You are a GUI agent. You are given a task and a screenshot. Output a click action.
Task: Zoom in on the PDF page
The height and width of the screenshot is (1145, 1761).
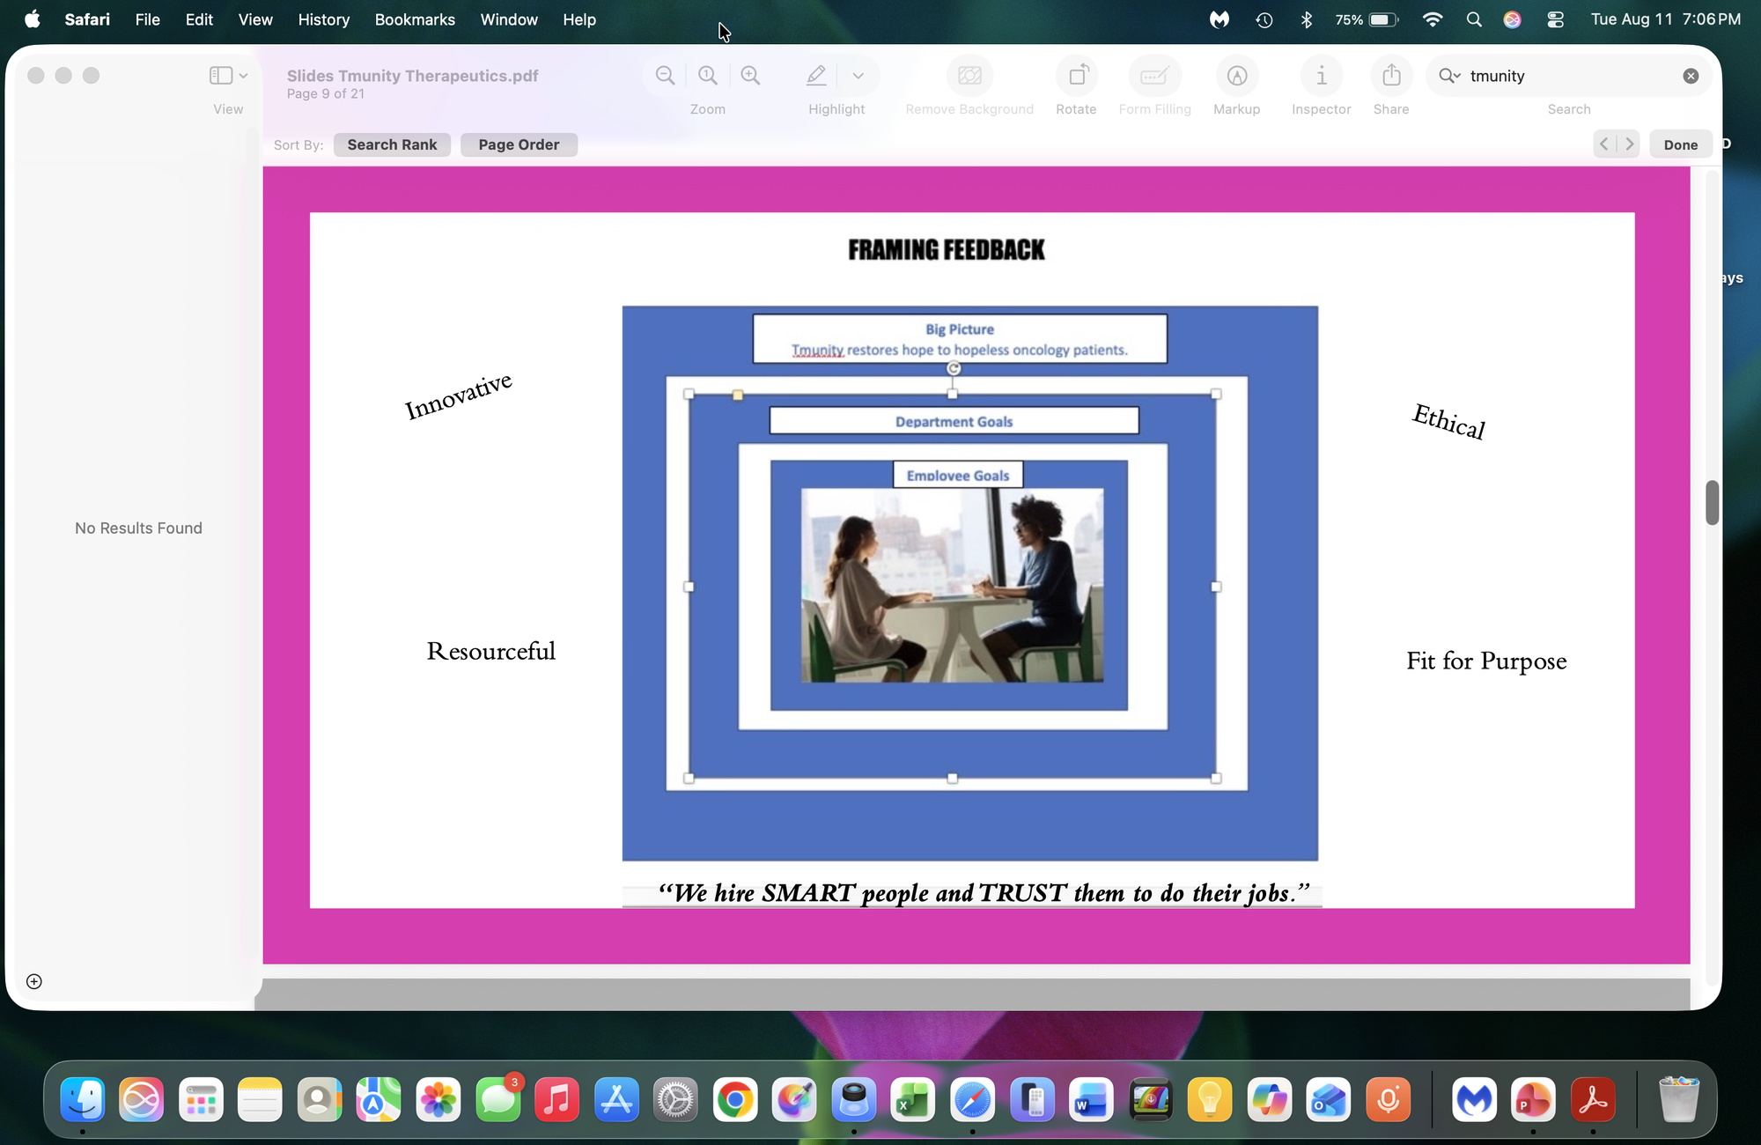coord(750,76)
